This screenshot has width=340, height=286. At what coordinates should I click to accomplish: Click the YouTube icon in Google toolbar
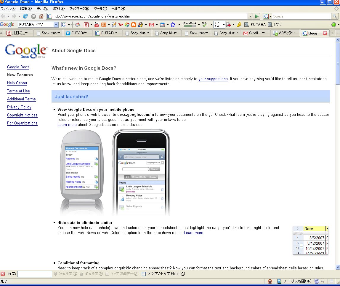click(96, 25)
